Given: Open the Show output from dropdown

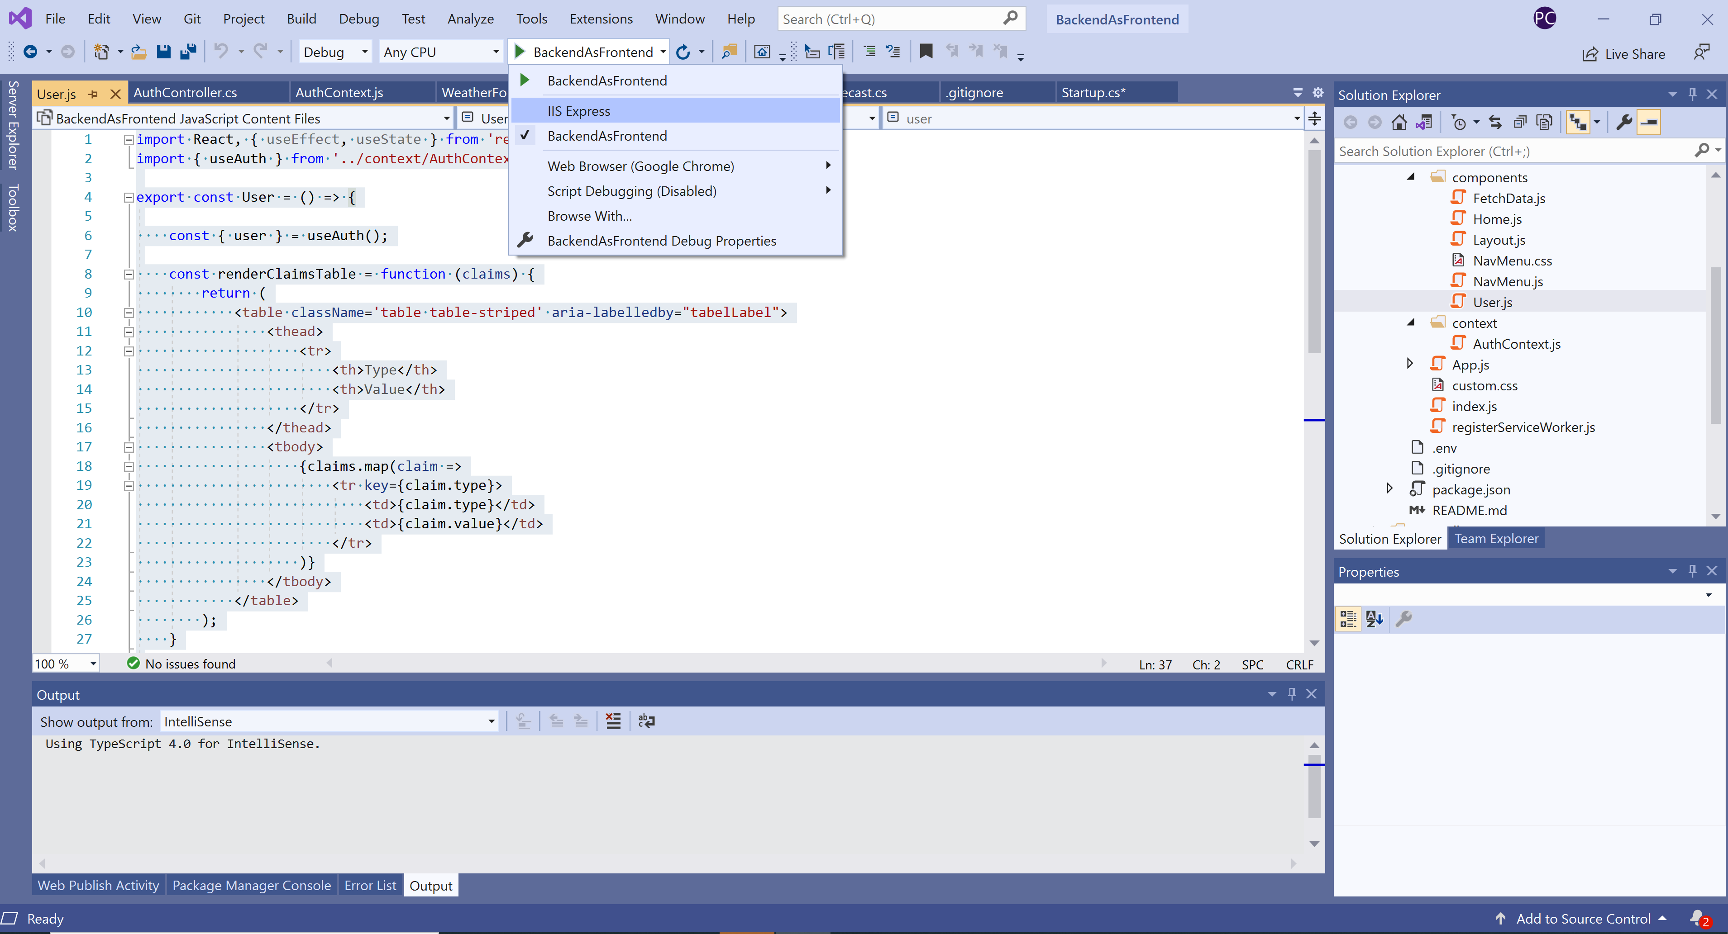Looking at the screenshot, I should [x=491, y=721].
